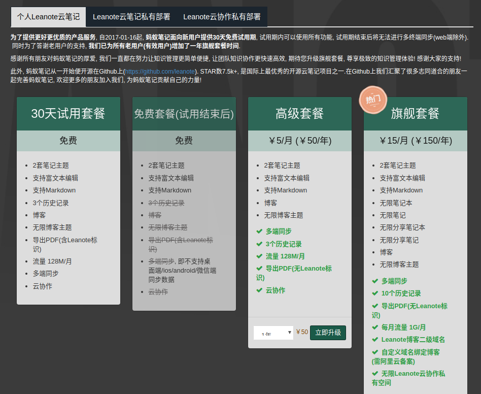Click the 热门 badge on 旗舰套餐

pyautogui.click(x=373, y=100)
